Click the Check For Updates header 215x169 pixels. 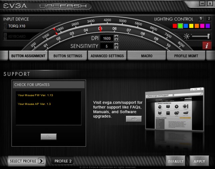49,84
